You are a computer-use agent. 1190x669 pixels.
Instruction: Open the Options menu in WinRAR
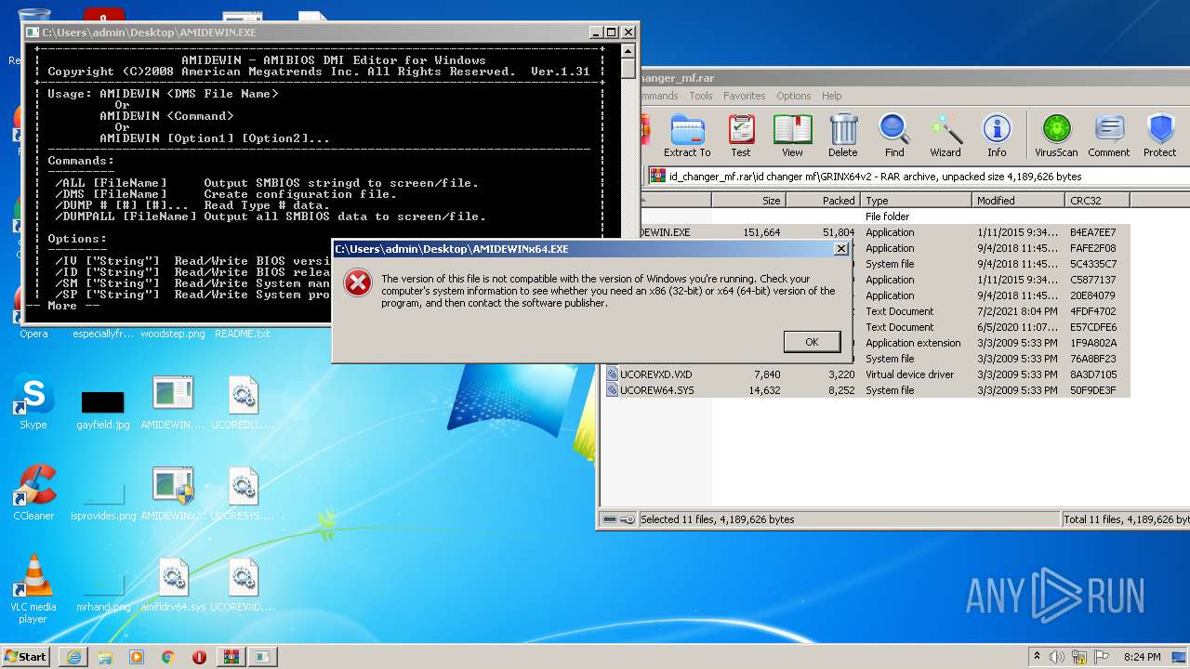794,96
